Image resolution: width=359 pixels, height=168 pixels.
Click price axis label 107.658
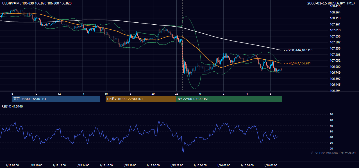tap(335, 36)
